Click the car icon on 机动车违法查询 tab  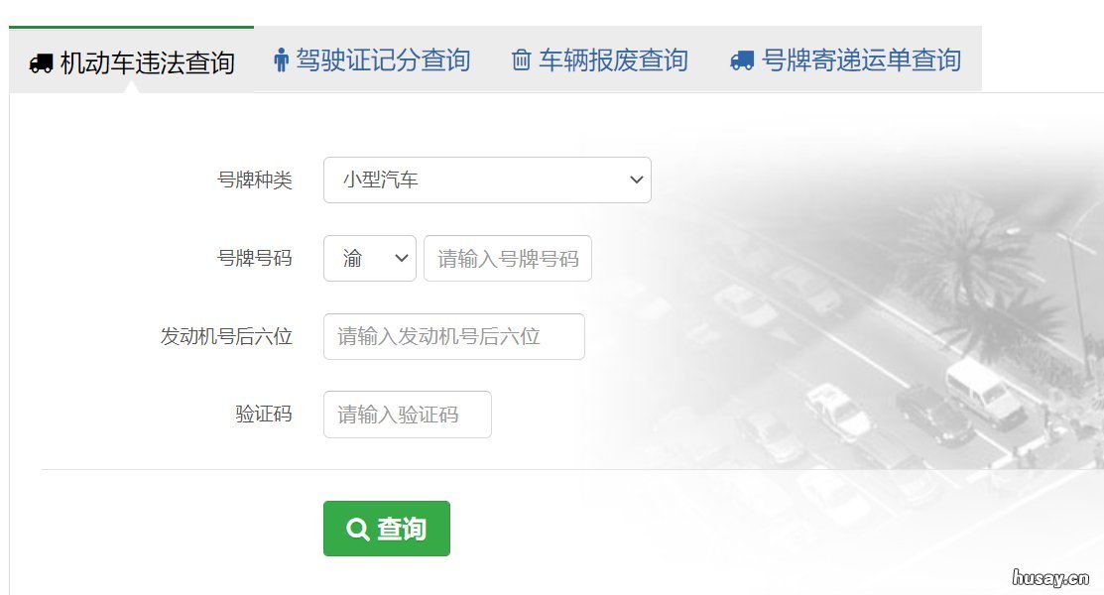(x=40, y=61)
